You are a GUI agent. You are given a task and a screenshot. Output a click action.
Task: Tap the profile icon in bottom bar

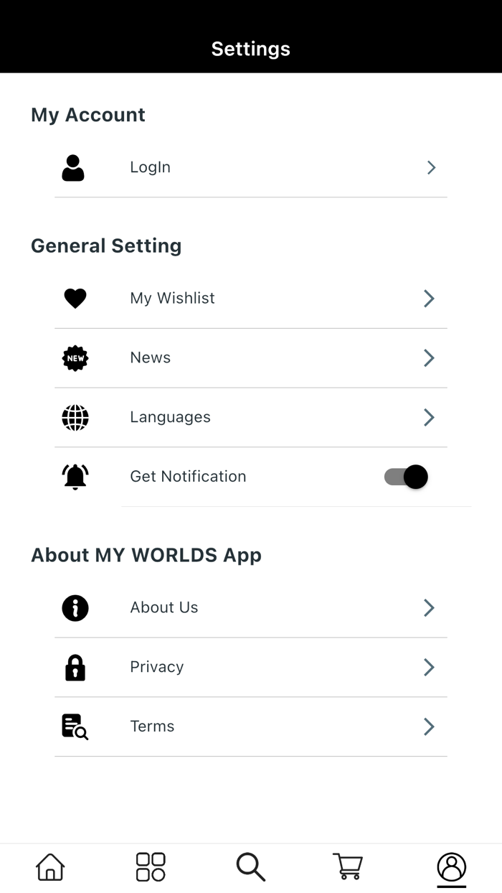click(x=451, y=867)
